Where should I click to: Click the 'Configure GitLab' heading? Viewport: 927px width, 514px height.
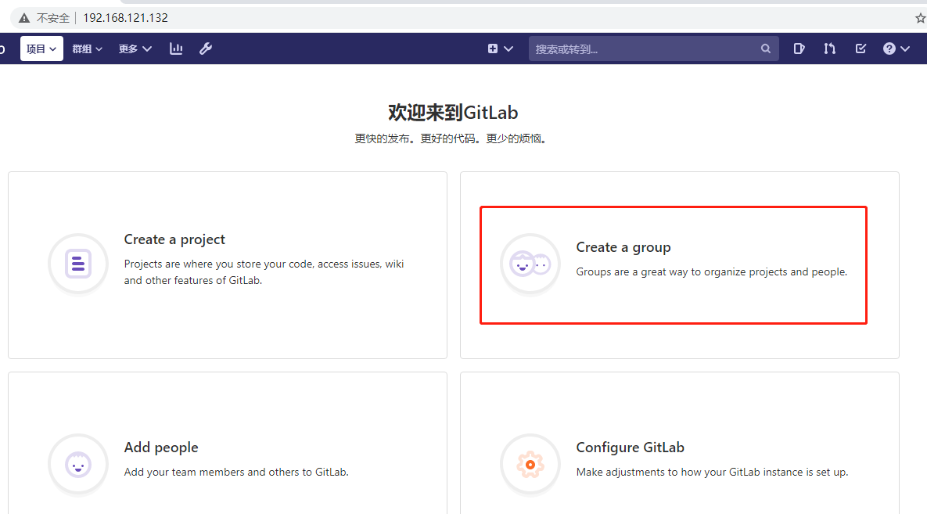tap(631, 448)
